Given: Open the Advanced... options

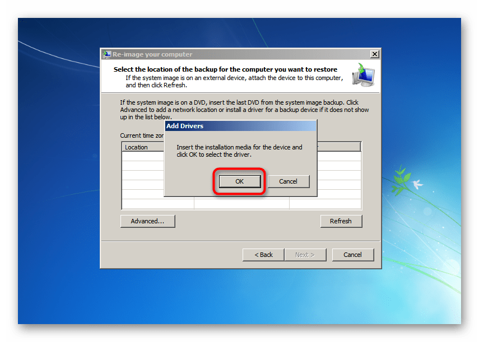Looking at the screenshot, I should pyautogui.click(x=147, y=221).
